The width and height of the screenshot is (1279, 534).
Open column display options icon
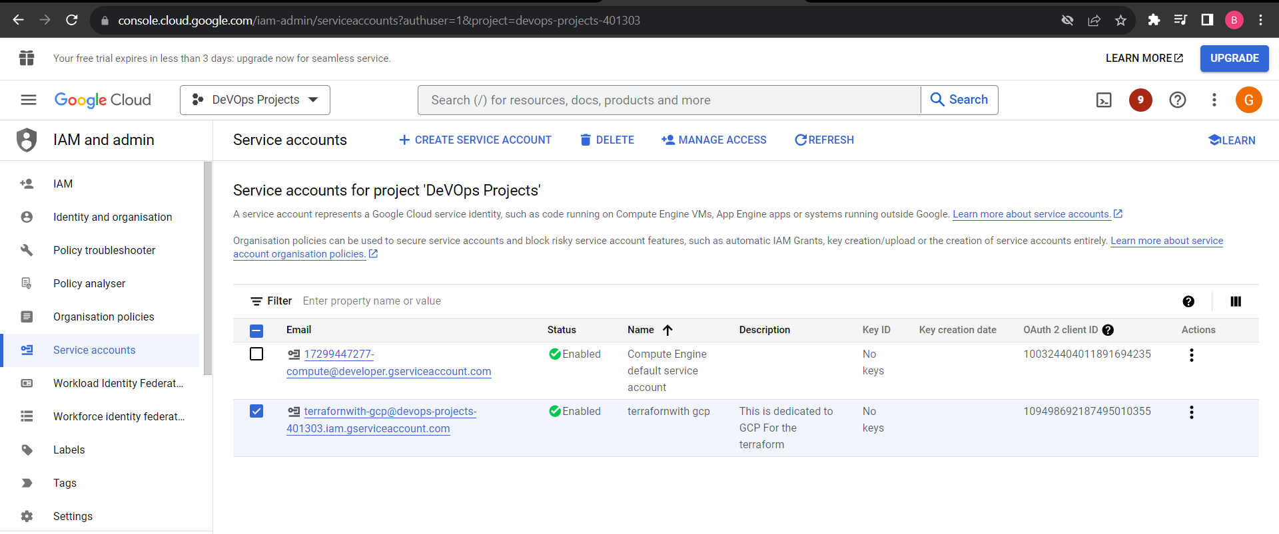point(1236,301)
